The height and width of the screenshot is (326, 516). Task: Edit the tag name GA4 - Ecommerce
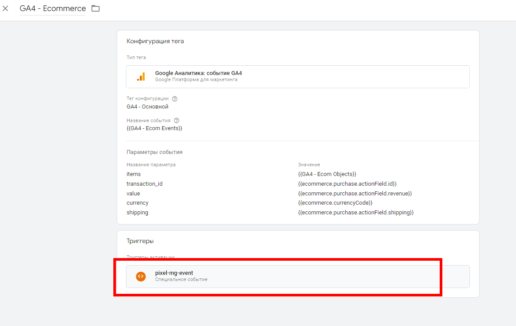coord(52,8)
